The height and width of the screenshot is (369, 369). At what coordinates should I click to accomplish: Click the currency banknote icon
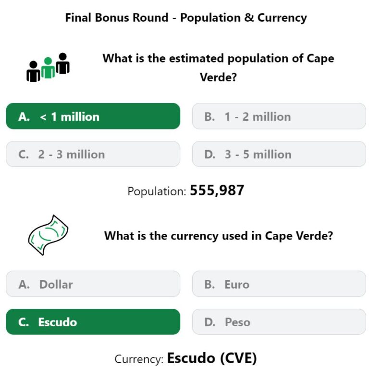click(x=48, y=235)
